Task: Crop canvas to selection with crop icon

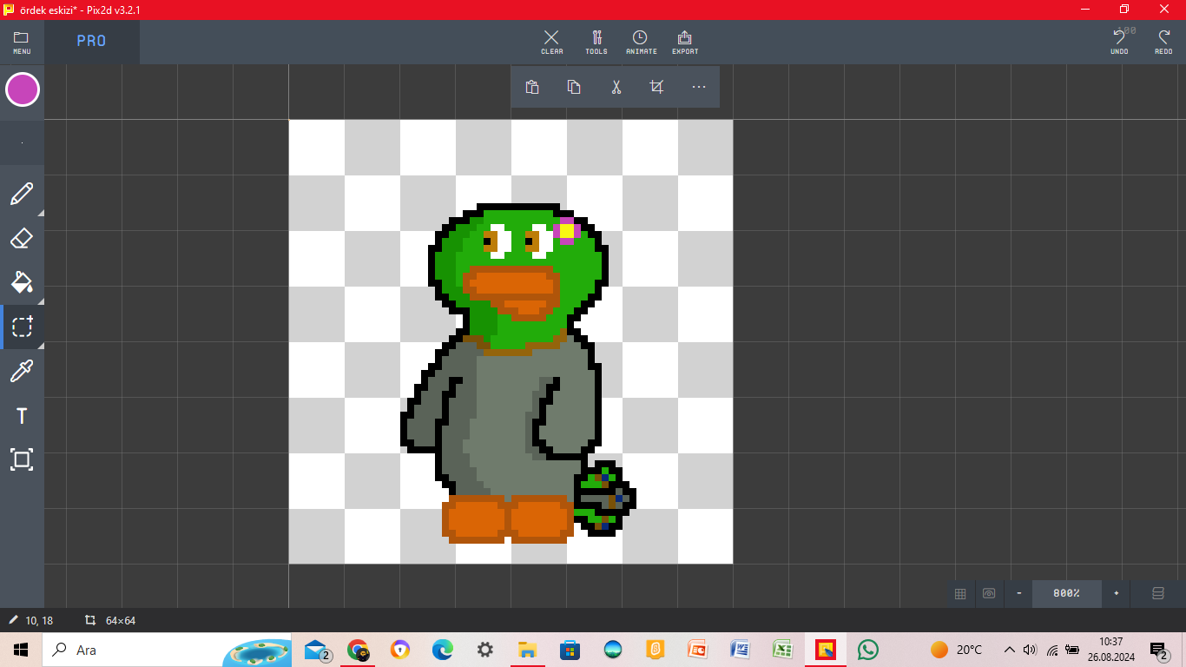Action: click(657, 87)
